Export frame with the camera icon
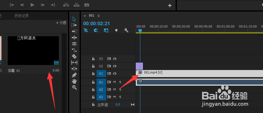 click(x=87, y=5)
